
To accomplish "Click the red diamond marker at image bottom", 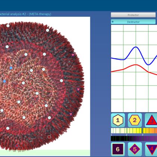I will 17,145.
